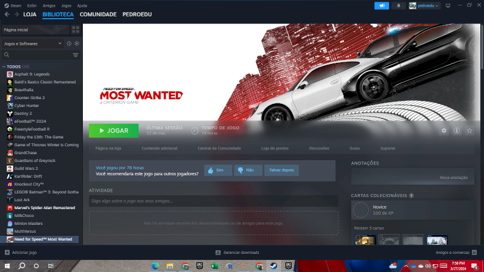Click Adicionar jogo plus icon
Screen dimensions: 484x272
[x=7, y=252]
